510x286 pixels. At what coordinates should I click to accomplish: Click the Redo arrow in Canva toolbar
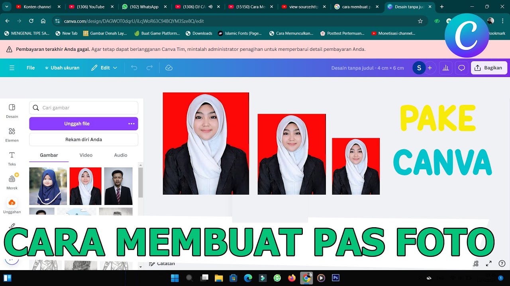(149, 68)
